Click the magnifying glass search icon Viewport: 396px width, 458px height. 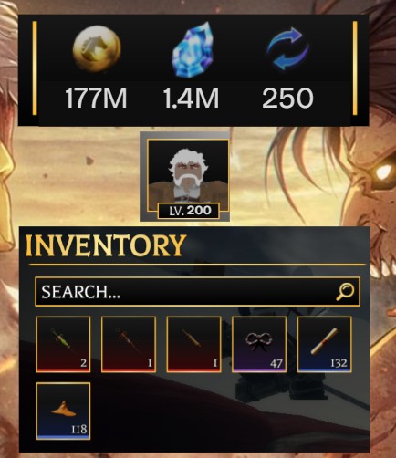click(345, 292)
